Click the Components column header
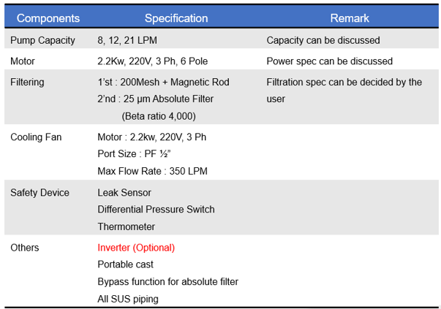 pos(48,18)
